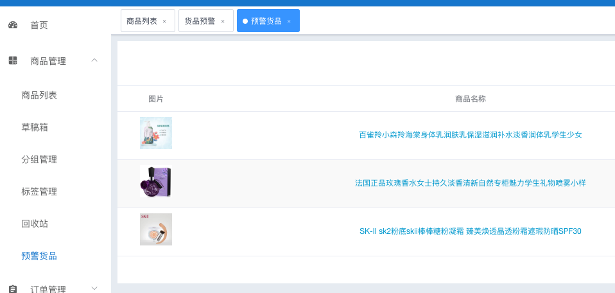Expand the 订单管理 submenu arrow
Image resolution: width=615 pixels, height=293 pixels.
(94, 289)
